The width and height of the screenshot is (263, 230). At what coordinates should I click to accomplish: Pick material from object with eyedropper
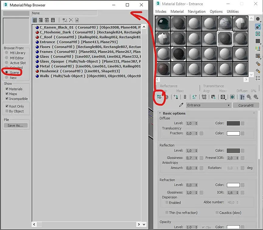(181, 105)
